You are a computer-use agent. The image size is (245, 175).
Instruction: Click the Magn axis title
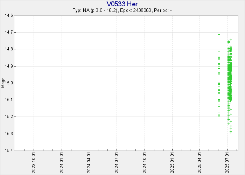point(3,83)
